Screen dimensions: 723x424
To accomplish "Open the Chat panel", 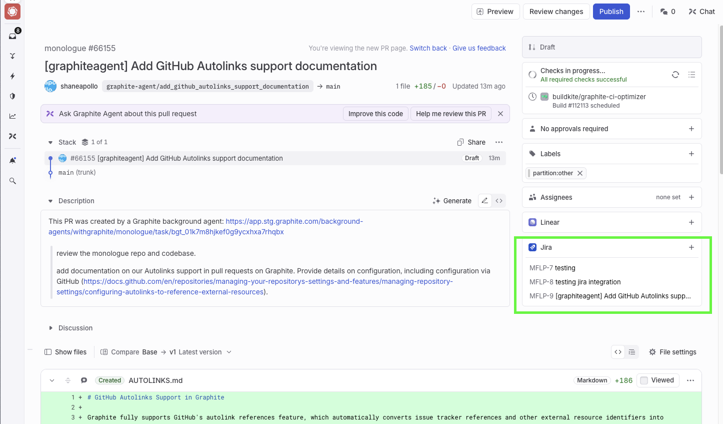I will pos(702,12).
